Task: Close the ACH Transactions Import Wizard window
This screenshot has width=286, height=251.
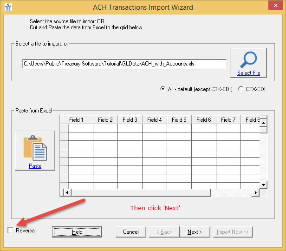Action: [274, 7]
